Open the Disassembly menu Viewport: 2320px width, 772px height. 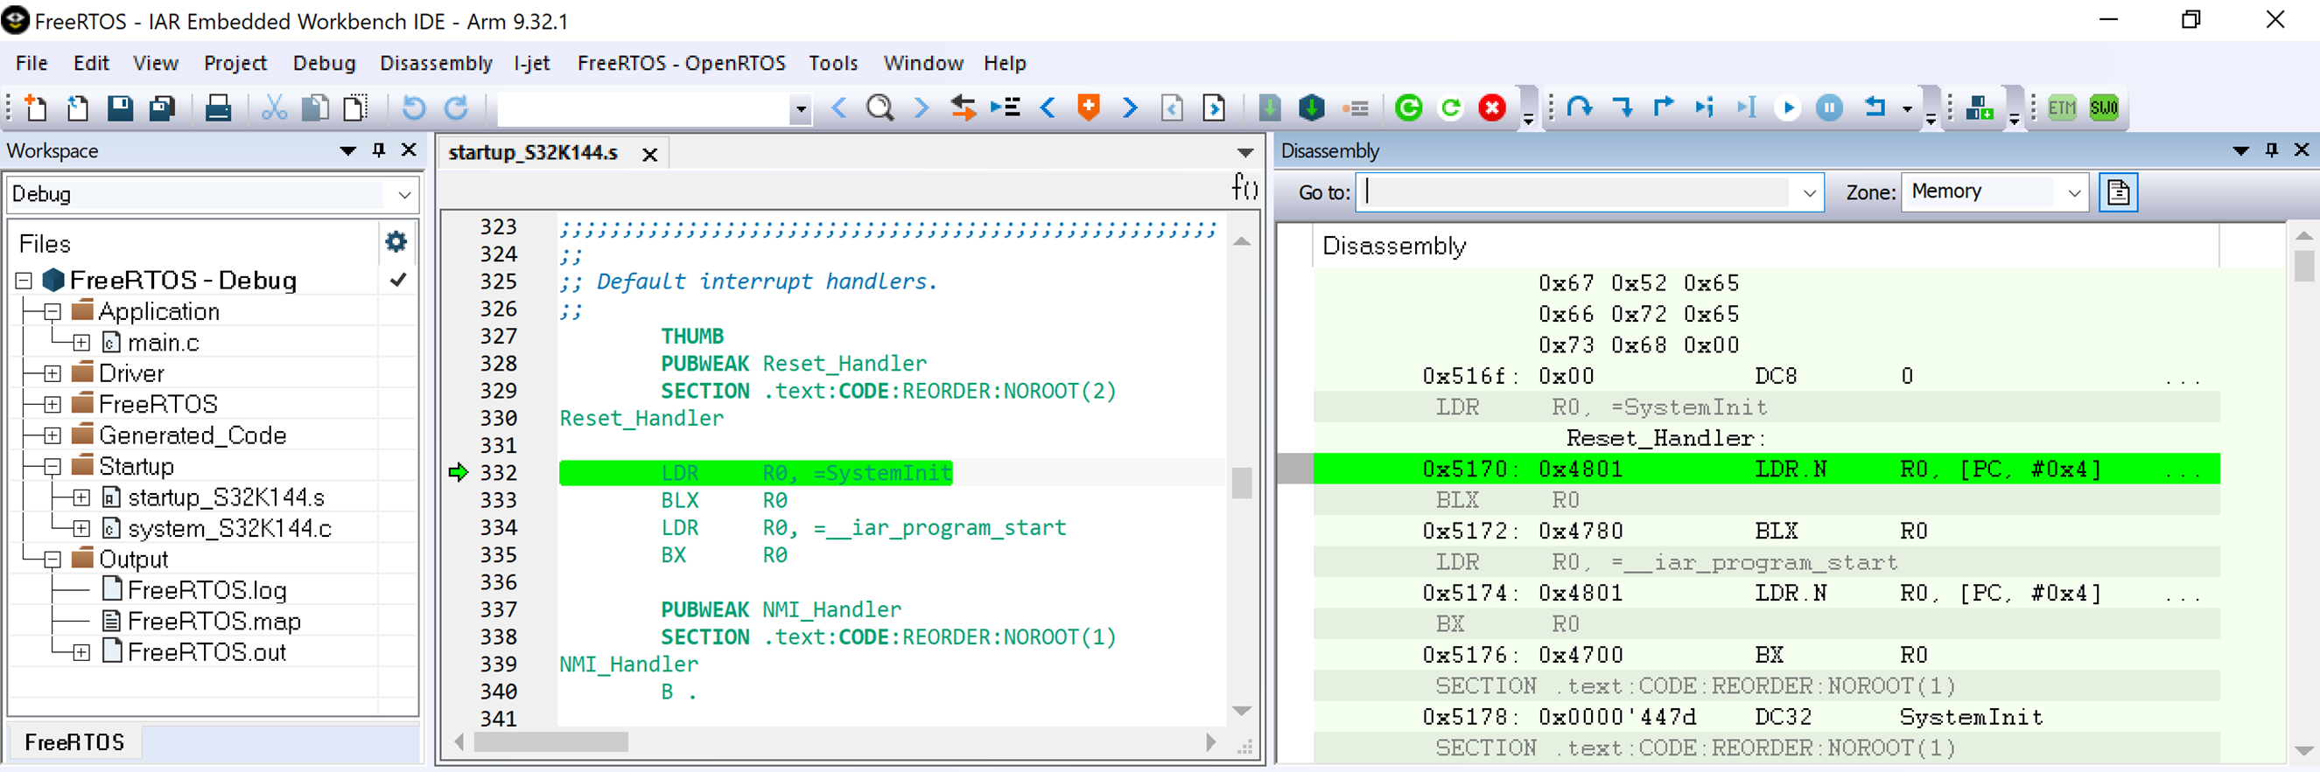point(436,63)
